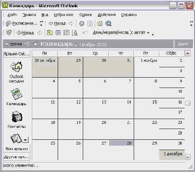Screen dimensions: 195x172
Task: Click calendar scroll-down arrow
Action: pyautogui.click(x=188, y=157)
